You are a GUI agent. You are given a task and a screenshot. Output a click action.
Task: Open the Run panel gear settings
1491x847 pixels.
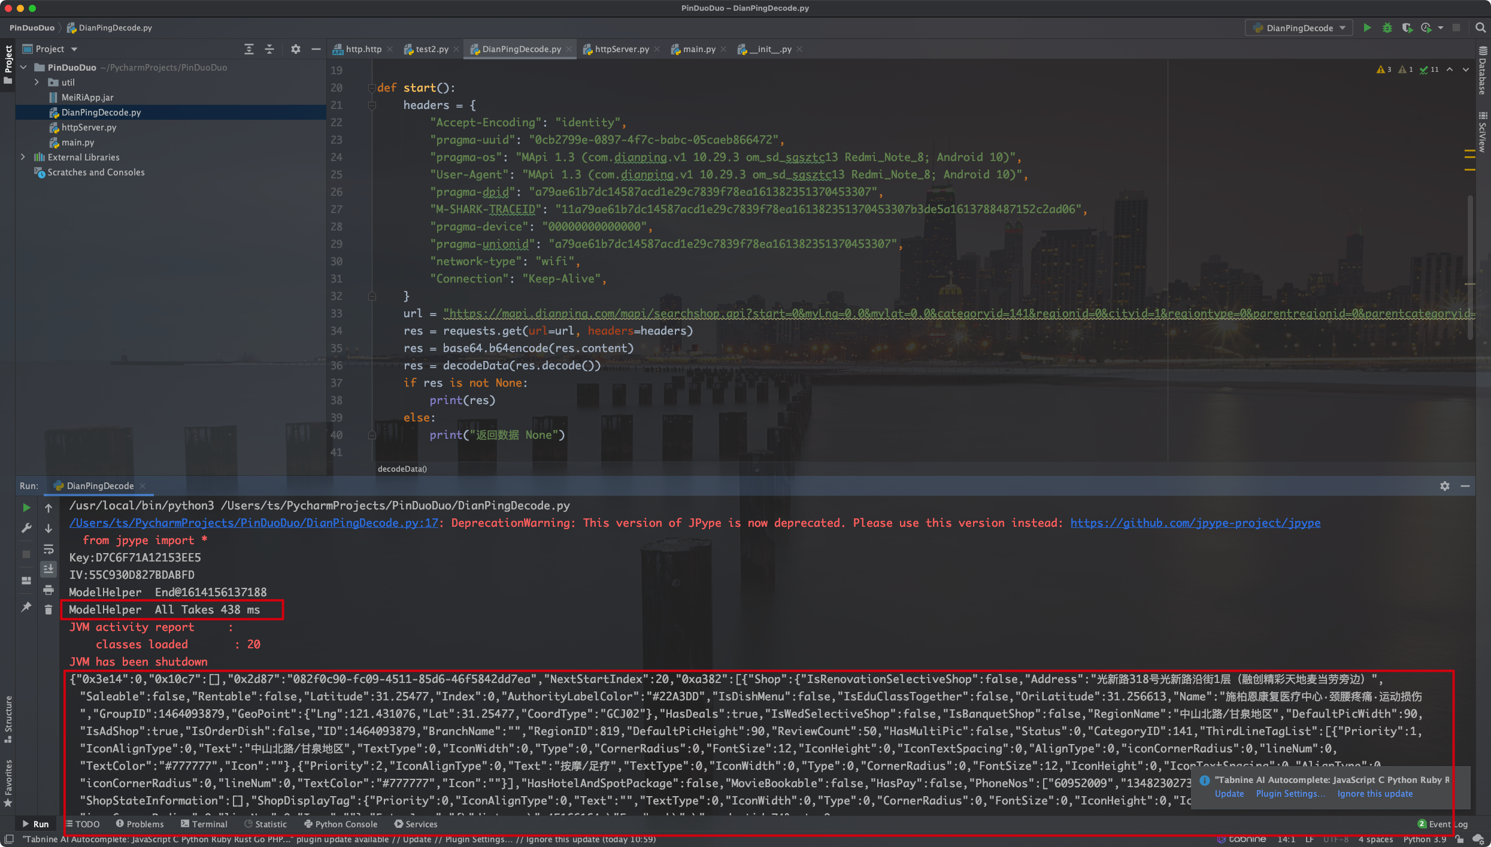(1445, 486)
